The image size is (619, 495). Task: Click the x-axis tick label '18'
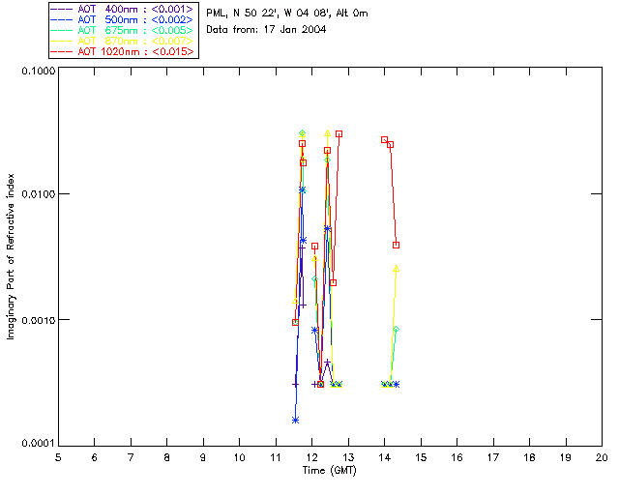click(x=529, y=457)
